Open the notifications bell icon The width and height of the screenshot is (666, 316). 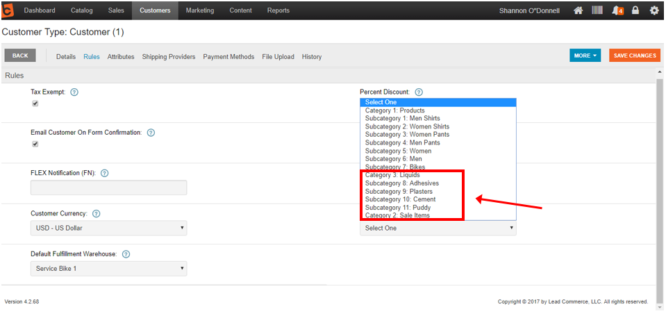click(616, 10)
